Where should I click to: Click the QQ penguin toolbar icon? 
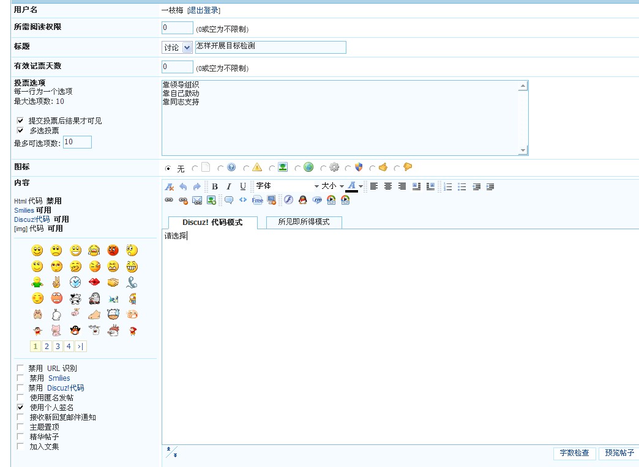pyautogui.click(x=302, y=200)
